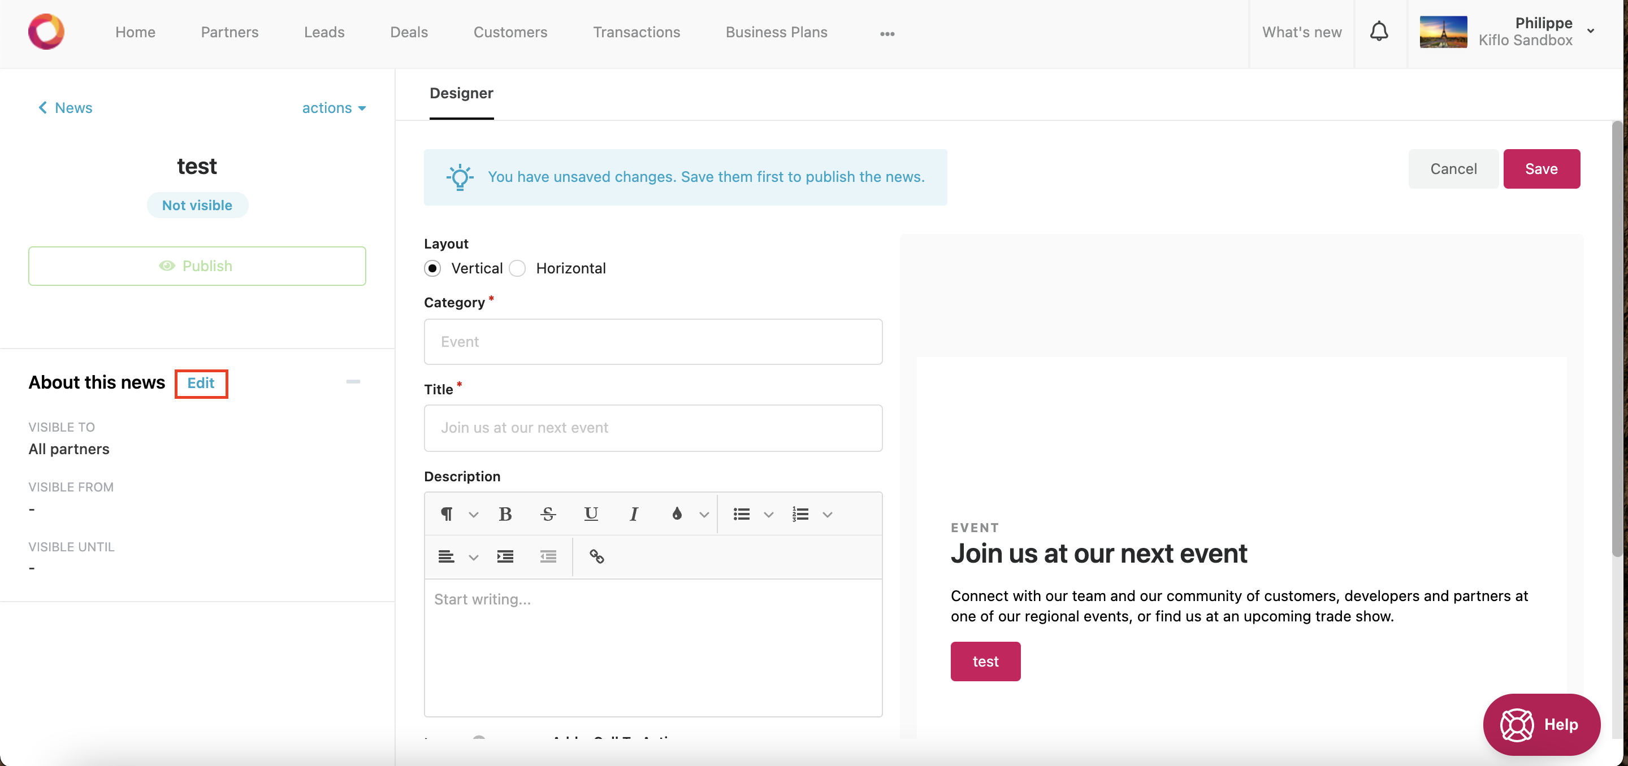Screen dimensions: 1628x766
Task: Open the Partners menu item
Action: (230, 32)
